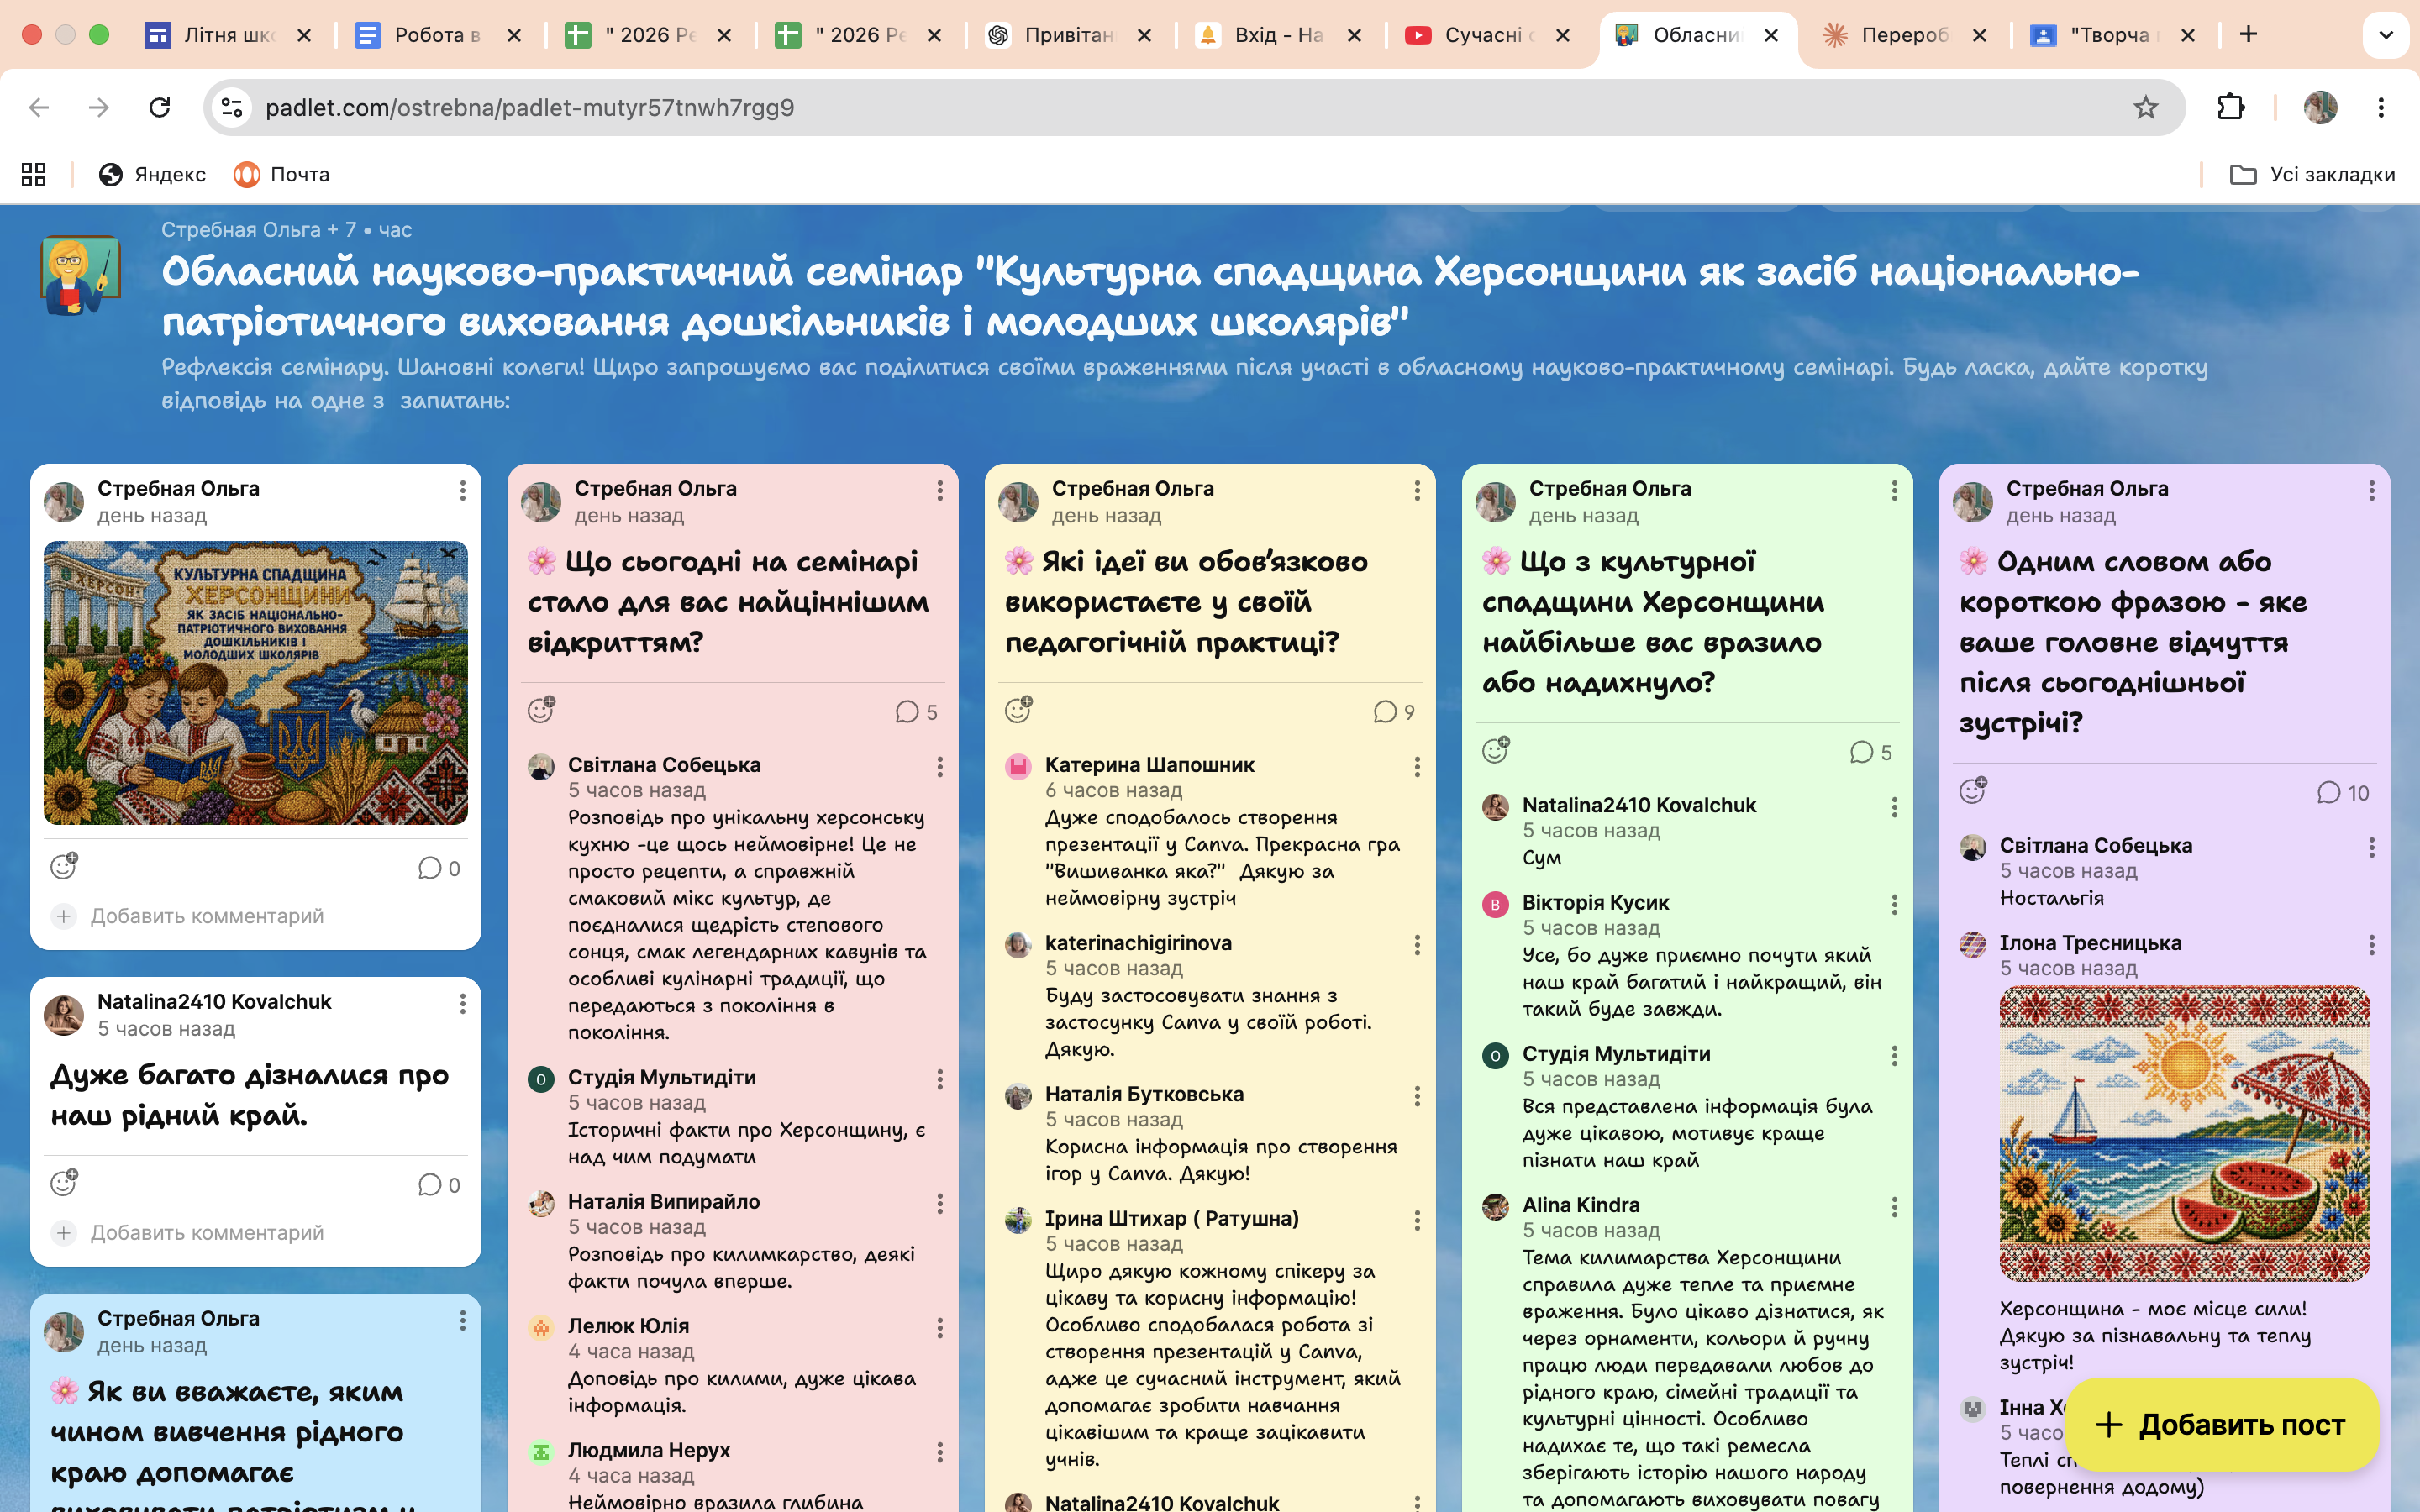Open comment count on 'Дуже багато дізналися' post
Screen dimensions: 2420x1512
pyautogui.click(x=439, y=1185)
